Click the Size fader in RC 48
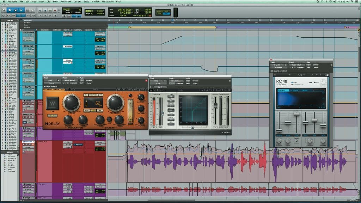This screenshot has width=361, height=203. [x=296, y=114]
